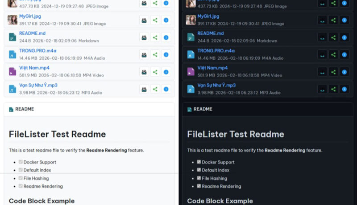Download TRONG.PRO.m4a in the dark theme panel
The width and height of the screenshot is (357, 205).
tap(322, 55)
